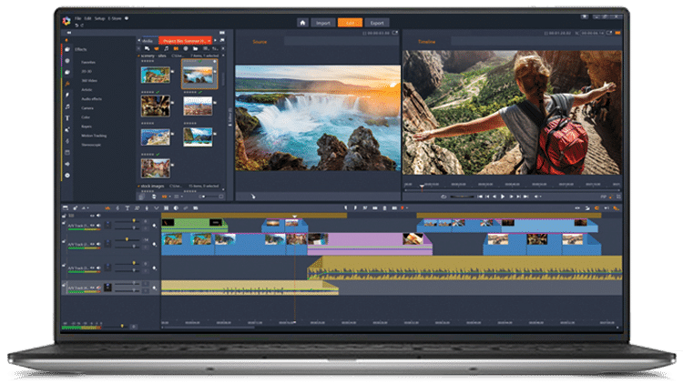Click the green clip on A/V Track 1
This screenshot has width=683, height=384.
point(194,225)
